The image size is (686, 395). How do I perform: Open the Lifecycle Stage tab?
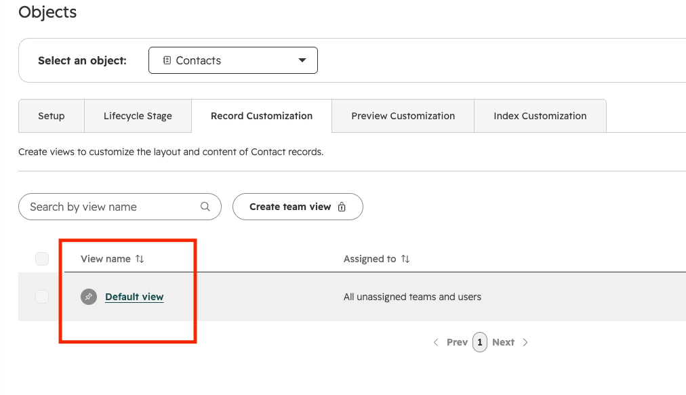pyautogui.click(x=138, y=116)
